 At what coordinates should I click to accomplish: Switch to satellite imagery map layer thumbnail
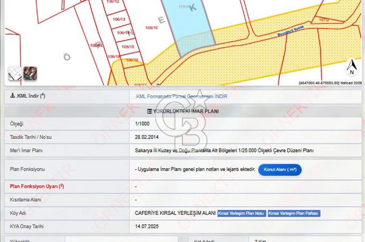pyautogui.click(x=30, y=74)
